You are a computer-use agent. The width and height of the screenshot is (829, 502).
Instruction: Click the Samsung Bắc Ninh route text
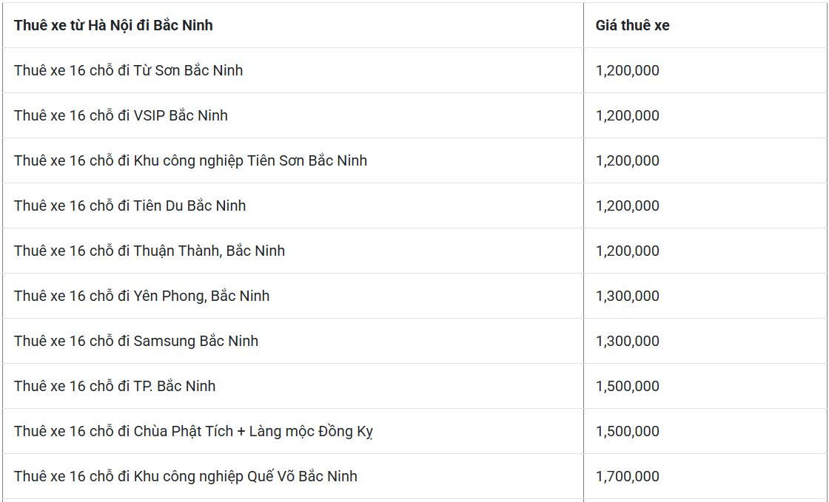[136, 341]
